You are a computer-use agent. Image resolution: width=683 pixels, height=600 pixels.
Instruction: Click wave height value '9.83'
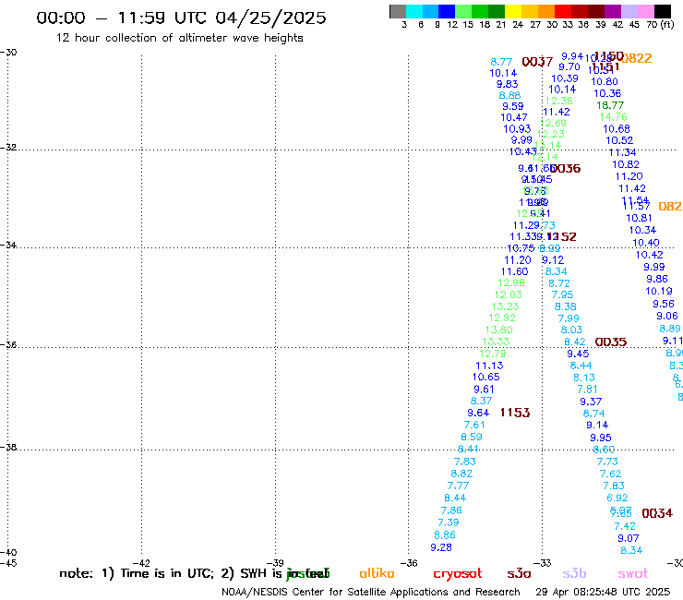click(x=507, y=84)
